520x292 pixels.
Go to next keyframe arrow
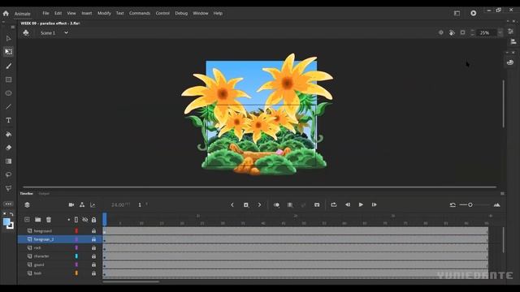(259, 205)
